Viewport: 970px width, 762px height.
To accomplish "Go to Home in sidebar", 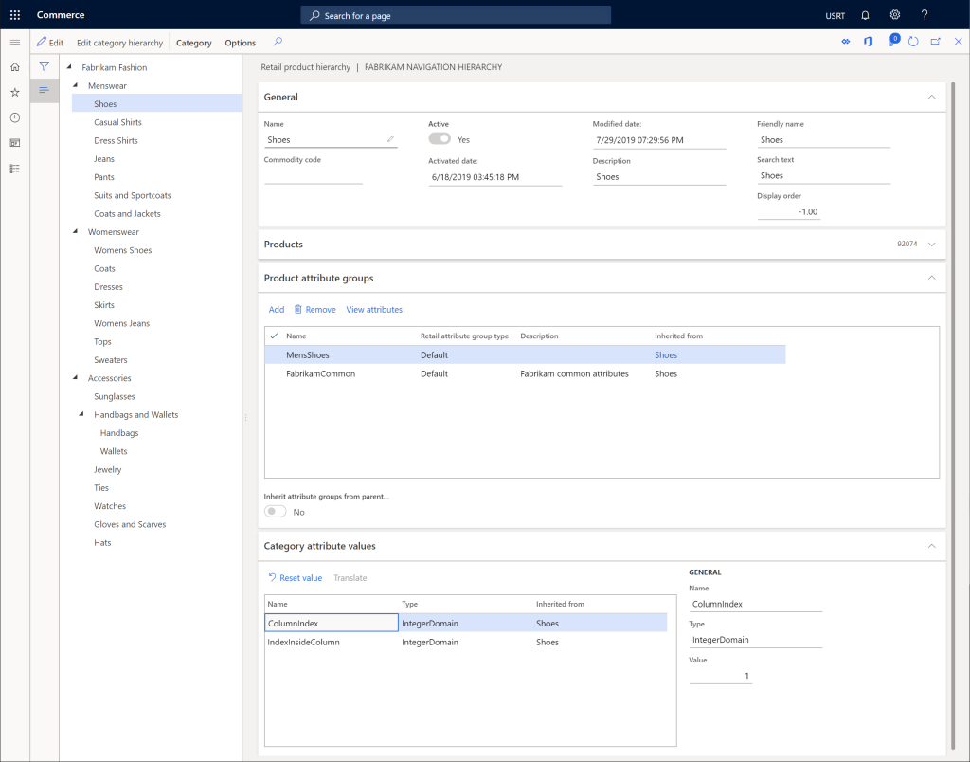I will pos(15,67).
